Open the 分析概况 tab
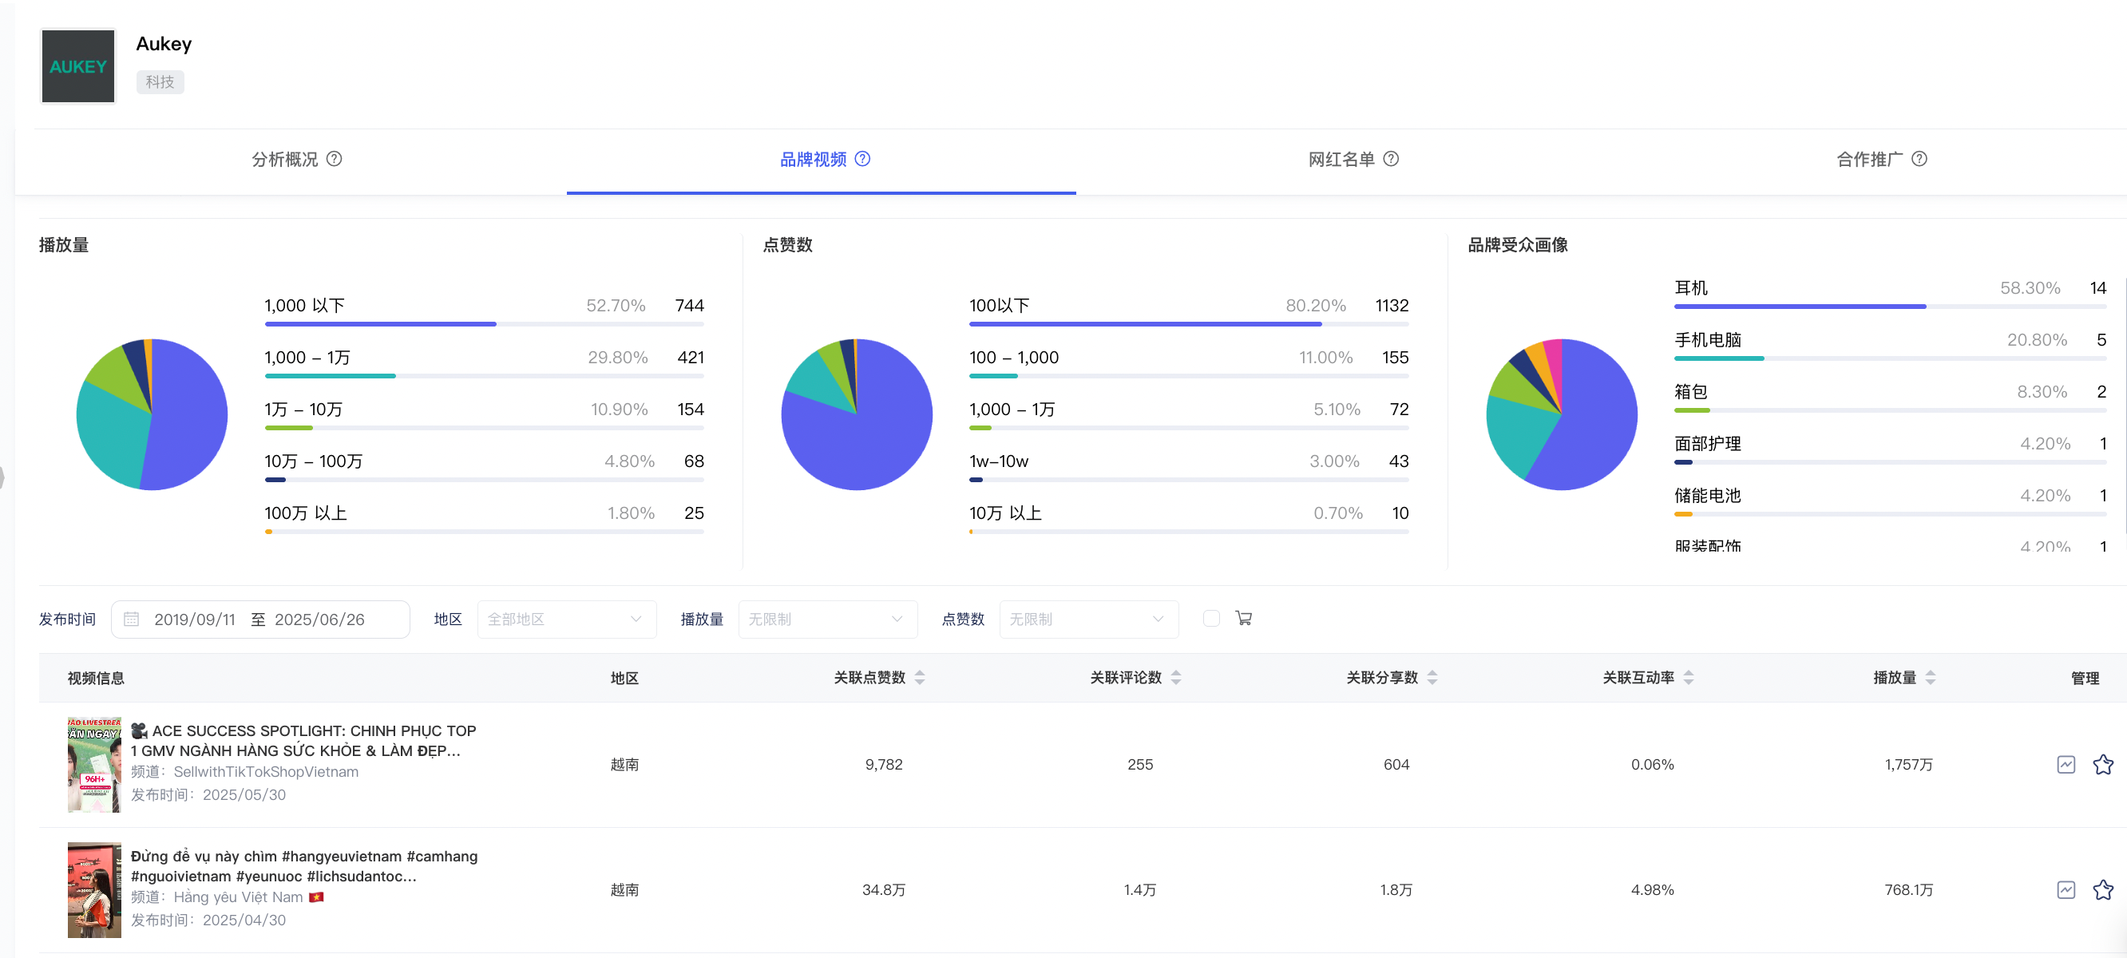 [284, 160]
